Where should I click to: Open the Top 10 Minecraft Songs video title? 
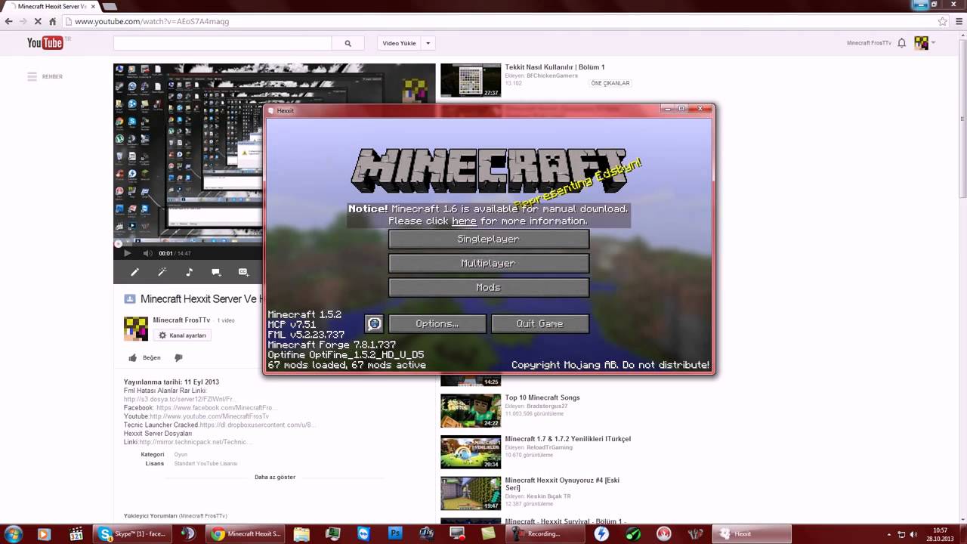pyautogui.click(x=542, y=397)
